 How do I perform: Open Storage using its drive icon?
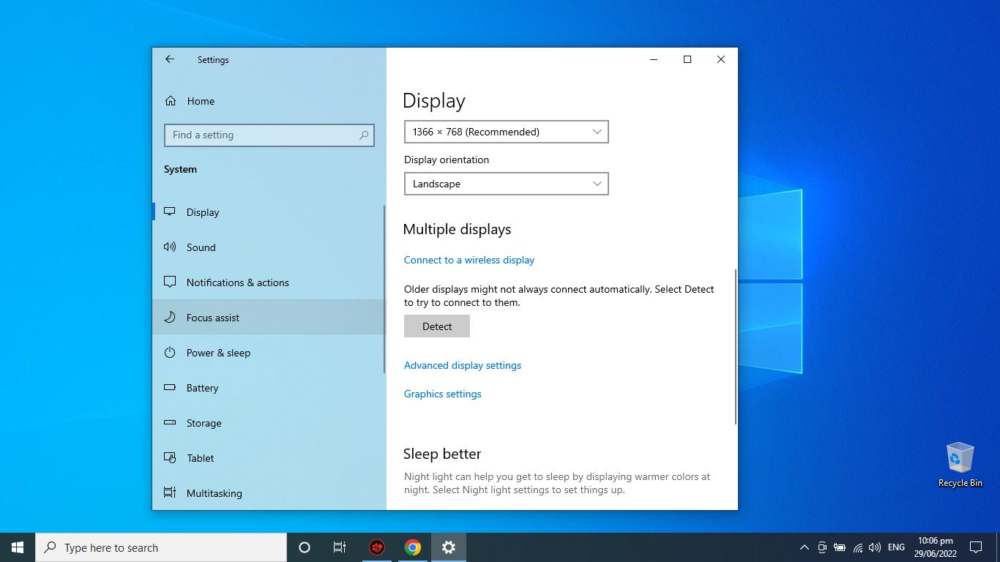point(170,423)
